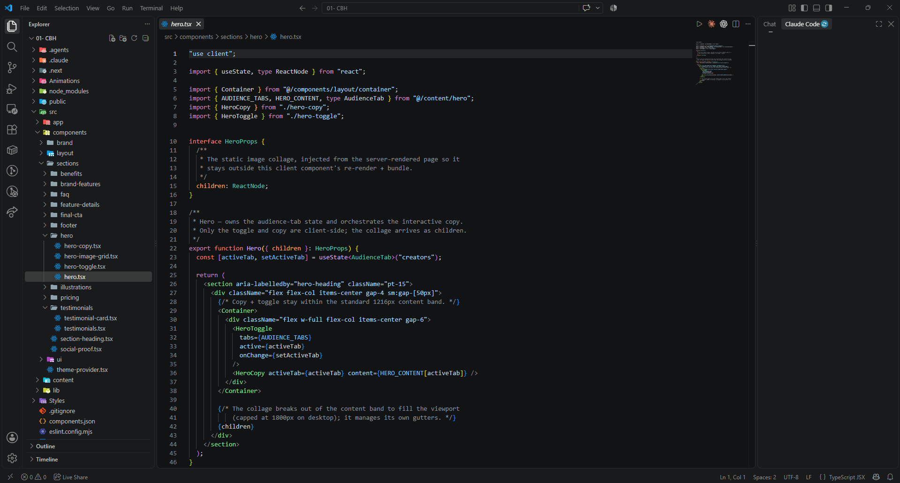Collapse the src folder
Screen dimensions: 900x483
click(33, 112)
